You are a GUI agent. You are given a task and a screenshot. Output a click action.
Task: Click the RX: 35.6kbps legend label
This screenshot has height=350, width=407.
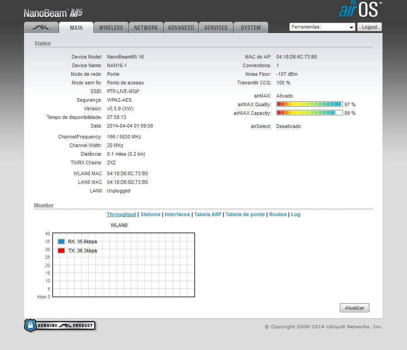[x=83, y=242]
